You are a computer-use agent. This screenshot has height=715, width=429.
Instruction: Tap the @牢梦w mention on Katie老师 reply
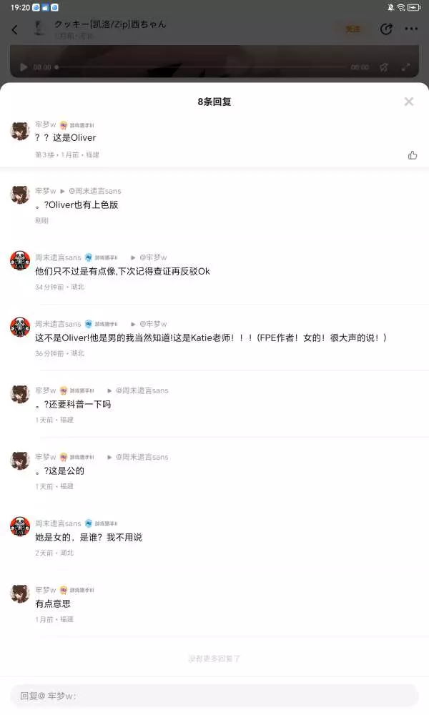click(153, 324)
